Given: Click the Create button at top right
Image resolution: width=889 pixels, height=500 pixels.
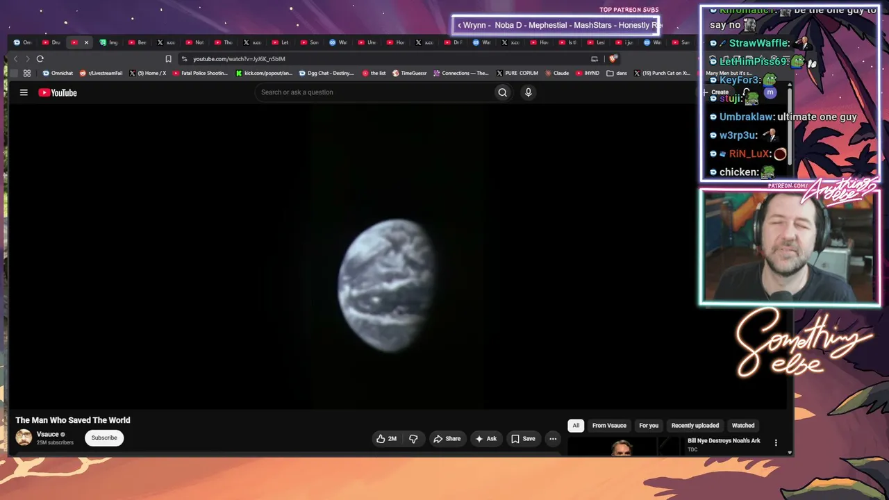Looking at the screenshot, I should (x=716, y=92).
